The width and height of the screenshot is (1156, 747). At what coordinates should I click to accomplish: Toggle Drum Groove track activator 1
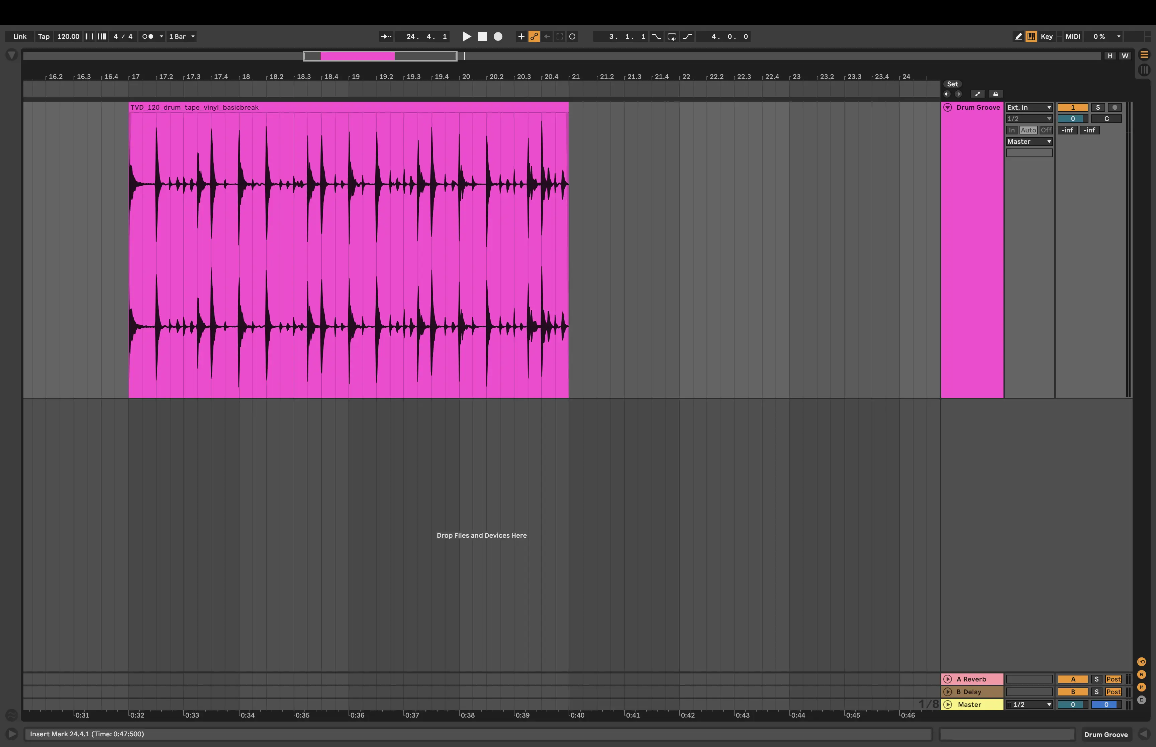[1073, 107]
